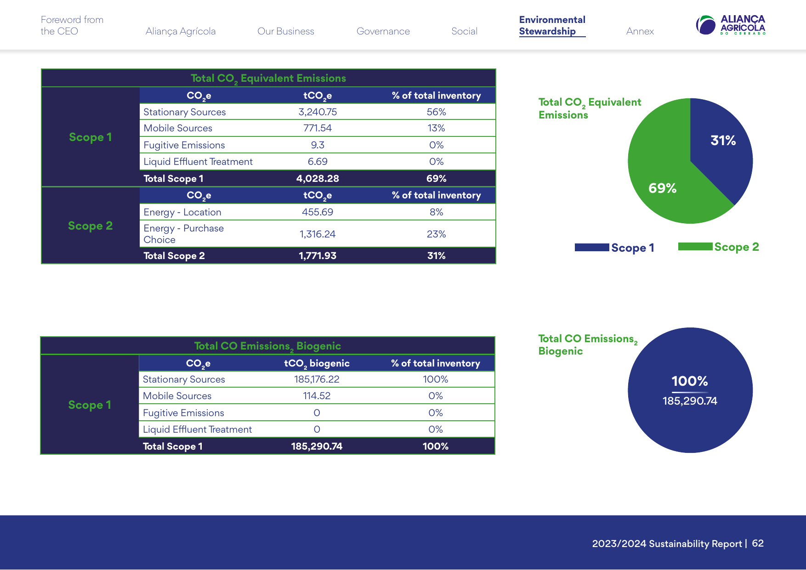Click the Total CO Emissions Biogenic table title
The image size is (806, 570).
pos(267,346)
